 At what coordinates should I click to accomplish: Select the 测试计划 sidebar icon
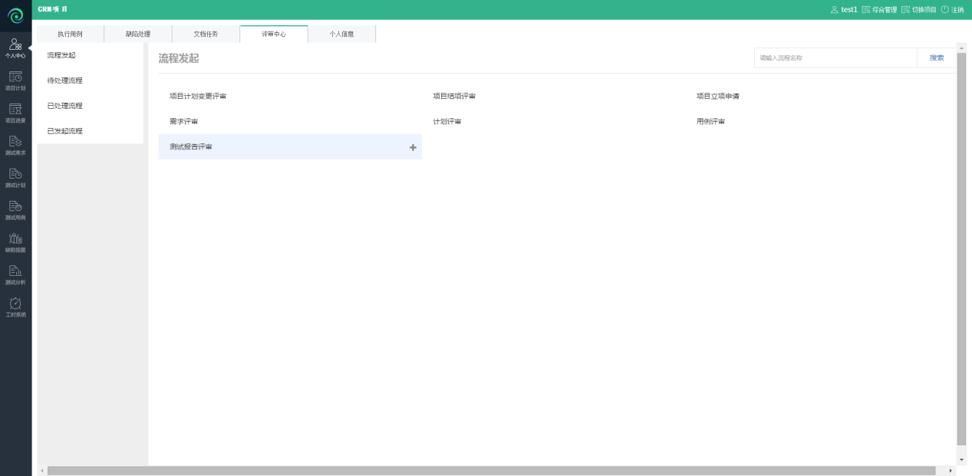(15, 176)
